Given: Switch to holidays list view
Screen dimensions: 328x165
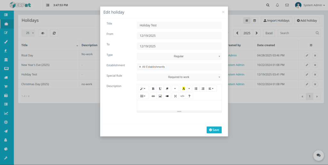Looking at the screenshot, I should [x=247, y=20].
